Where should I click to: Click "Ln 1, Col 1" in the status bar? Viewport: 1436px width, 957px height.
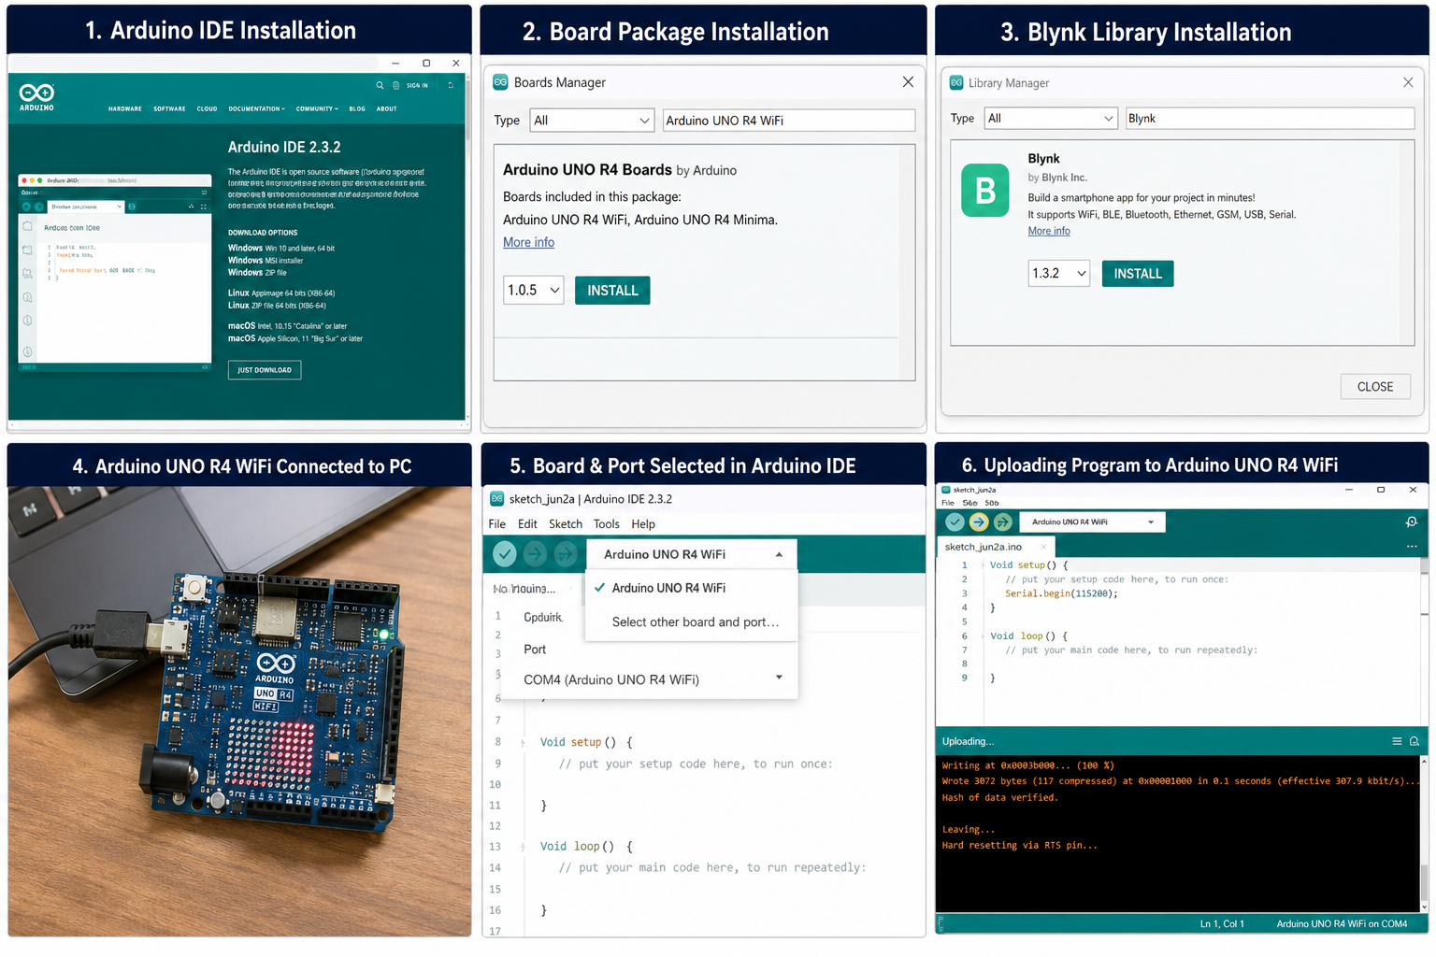point(1222,924)
